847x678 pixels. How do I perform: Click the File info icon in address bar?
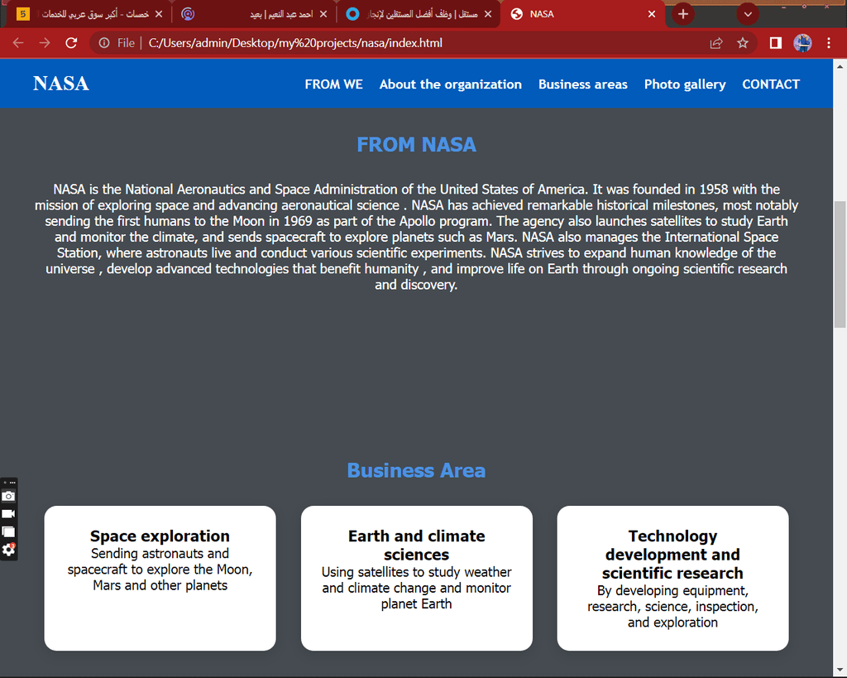tap(103, 43)
